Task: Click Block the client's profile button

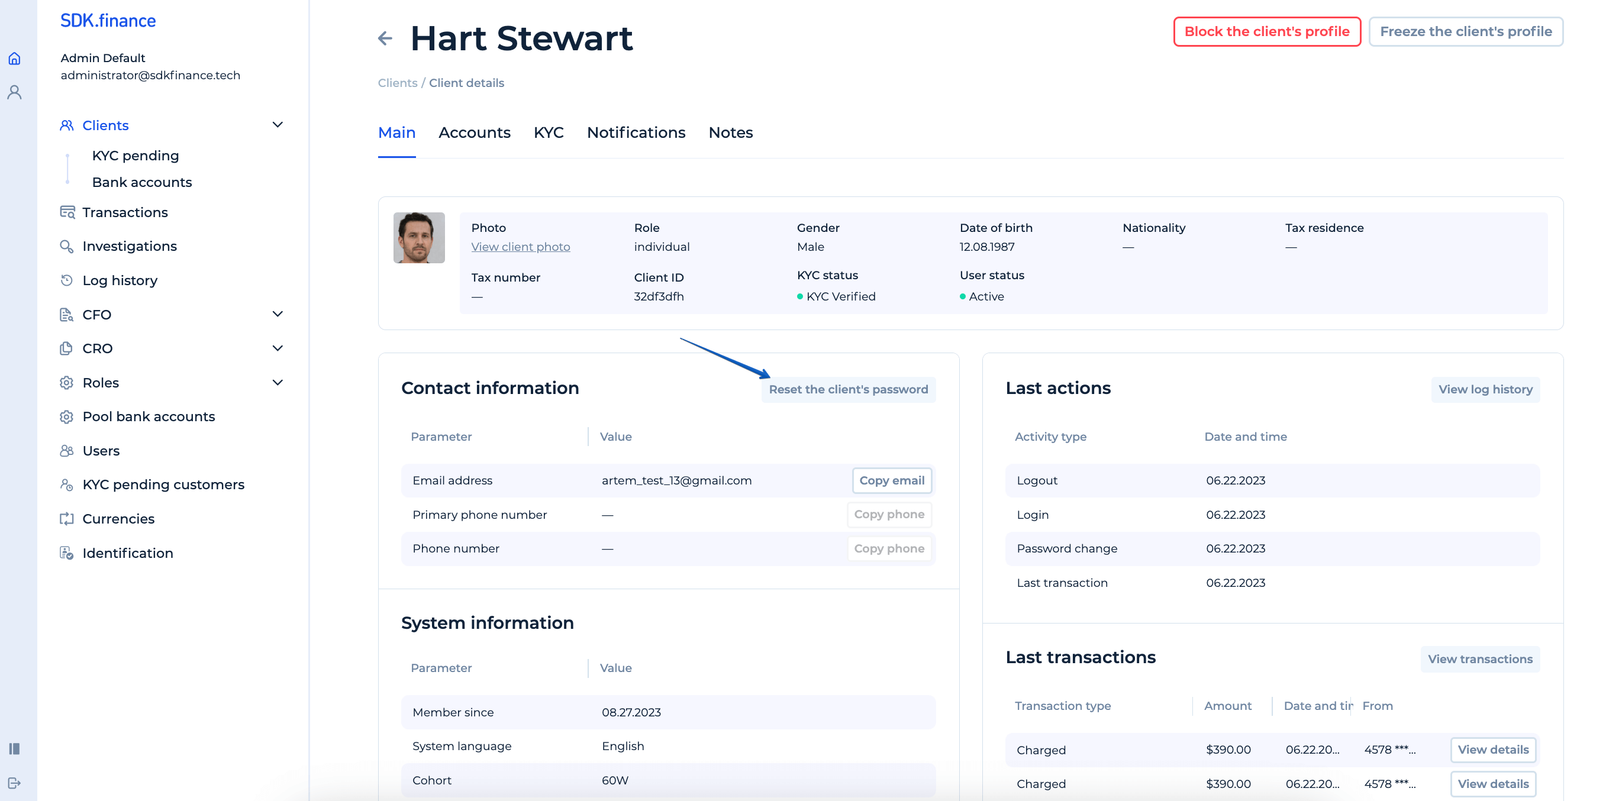Action: point(1266,32)
